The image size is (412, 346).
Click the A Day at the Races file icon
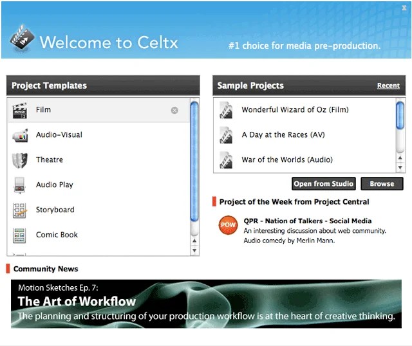[226, 135]
